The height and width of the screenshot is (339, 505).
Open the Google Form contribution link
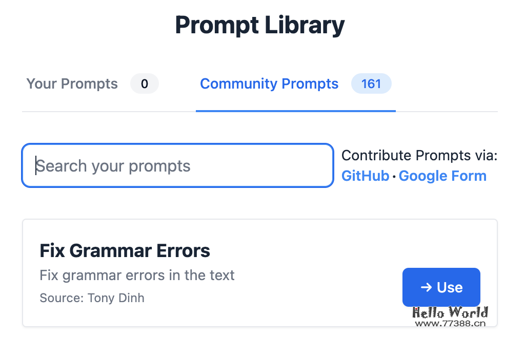coord(442,176)
